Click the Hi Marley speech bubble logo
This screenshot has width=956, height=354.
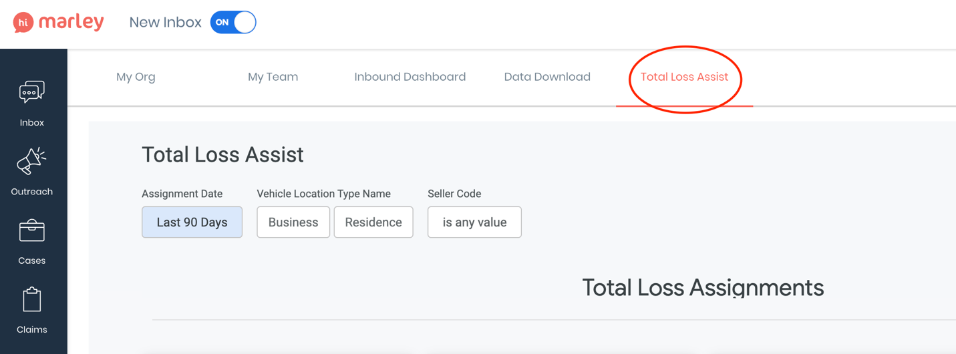(x=23, y=23)
